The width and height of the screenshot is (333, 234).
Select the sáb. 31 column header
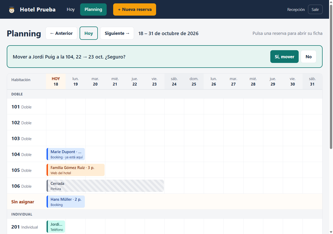tap(312, 81)
